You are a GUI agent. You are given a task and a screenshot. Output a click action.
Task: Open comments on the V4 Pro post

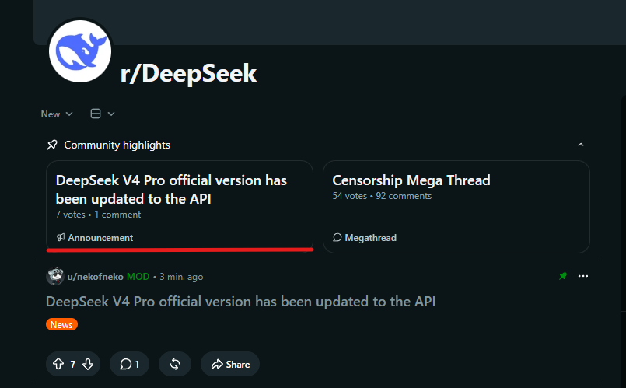click(129, 364)
